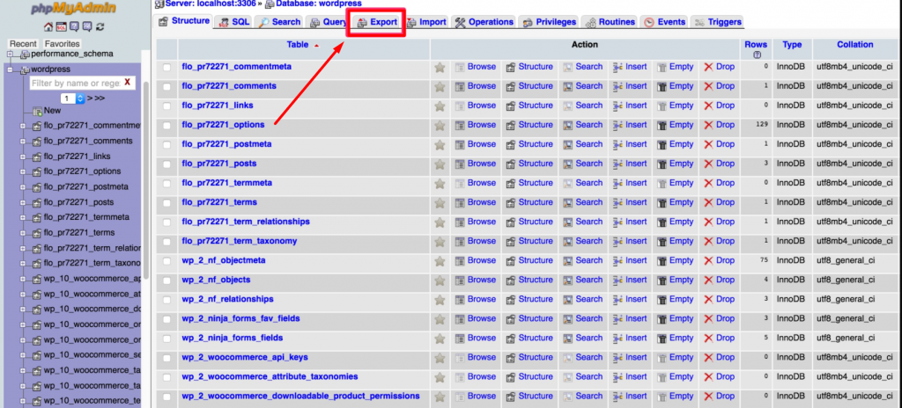Go to next page with the single > link
Viewport: 902px width, 408px height.
89,98
